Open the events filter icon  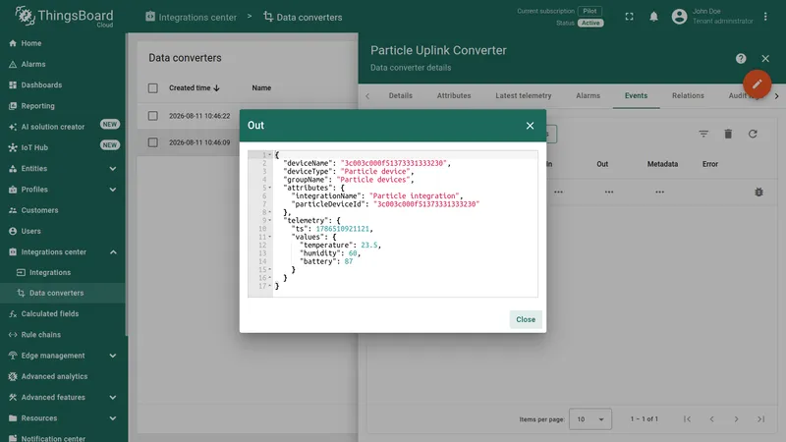click(x=703, y=134)
